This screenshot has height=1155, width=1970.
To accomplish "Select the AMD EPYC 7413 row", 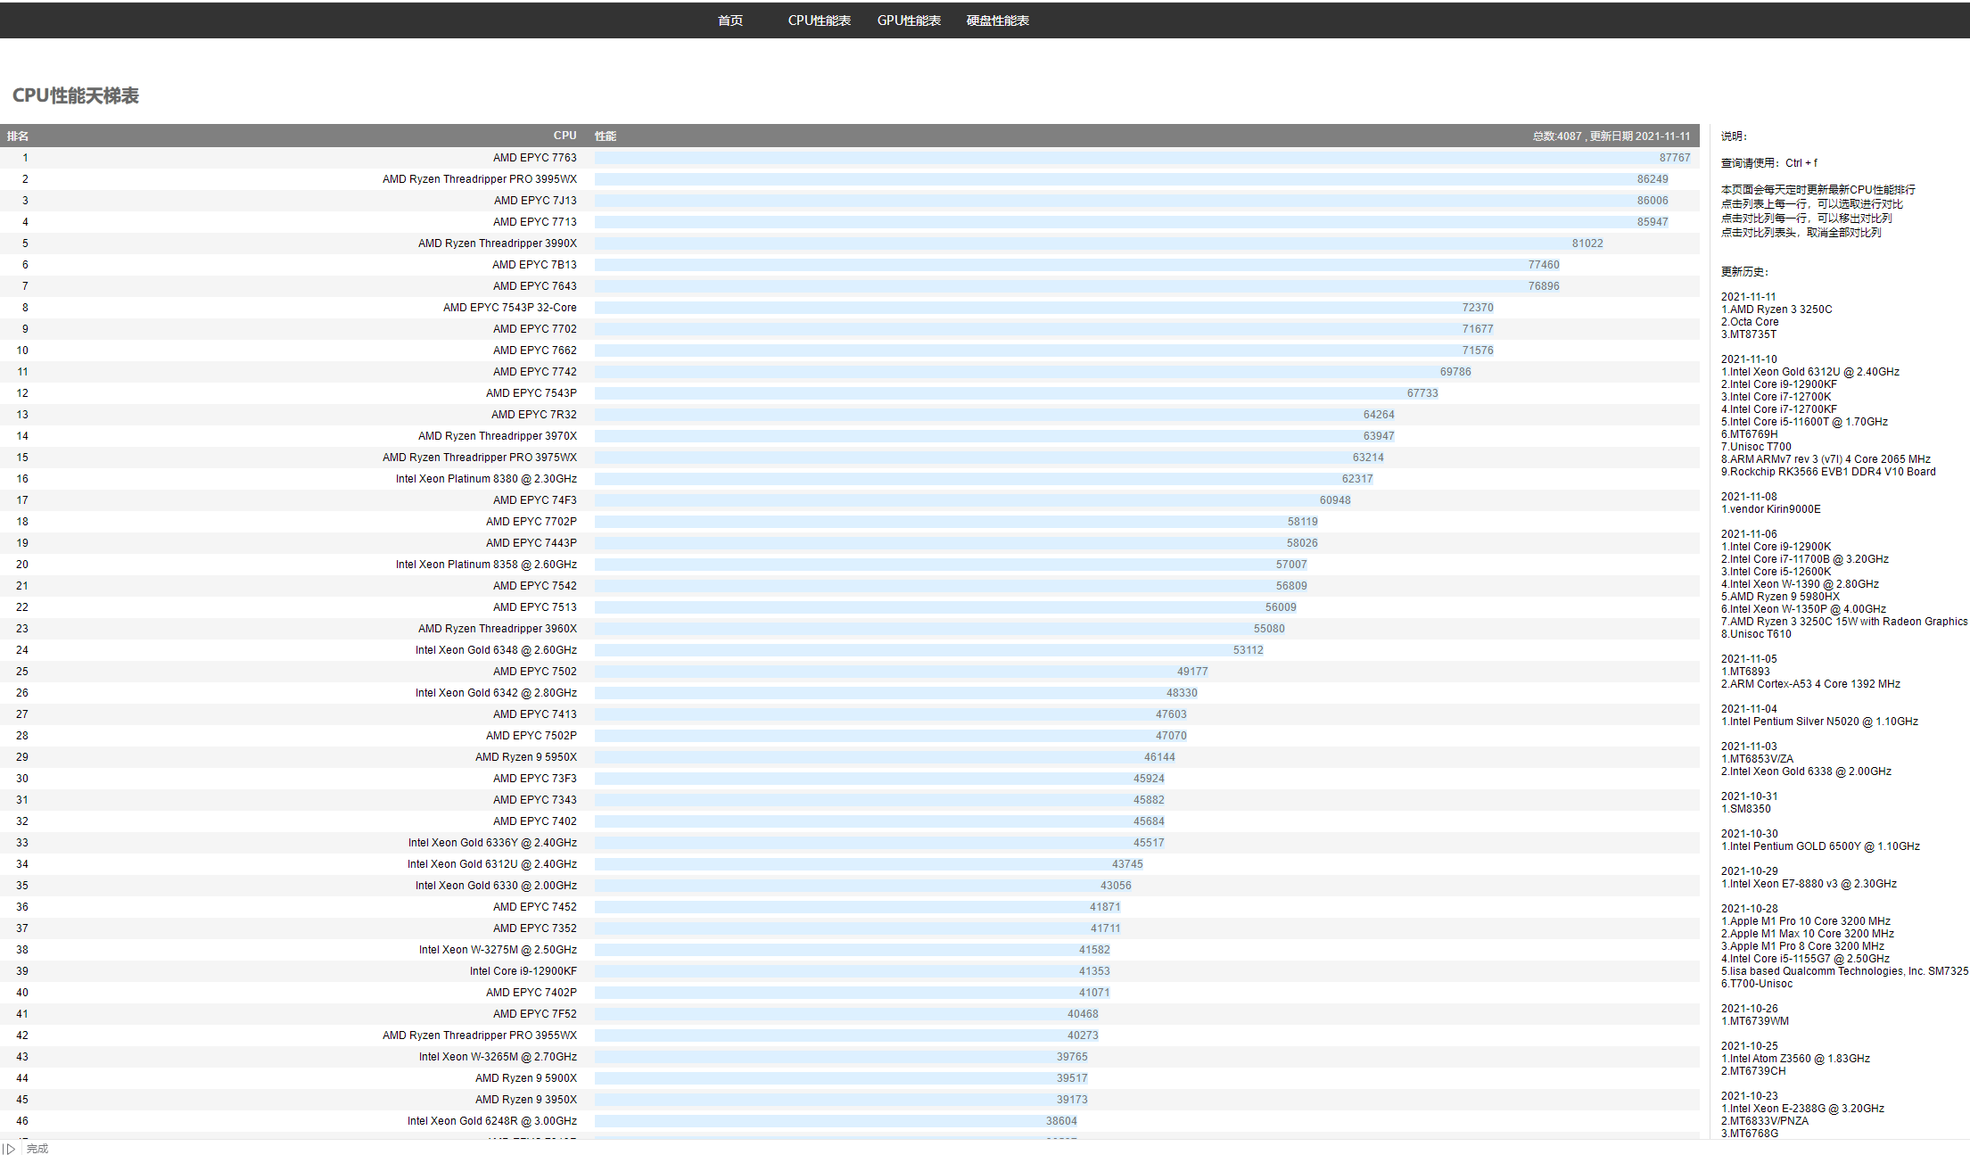I will 850,714.
